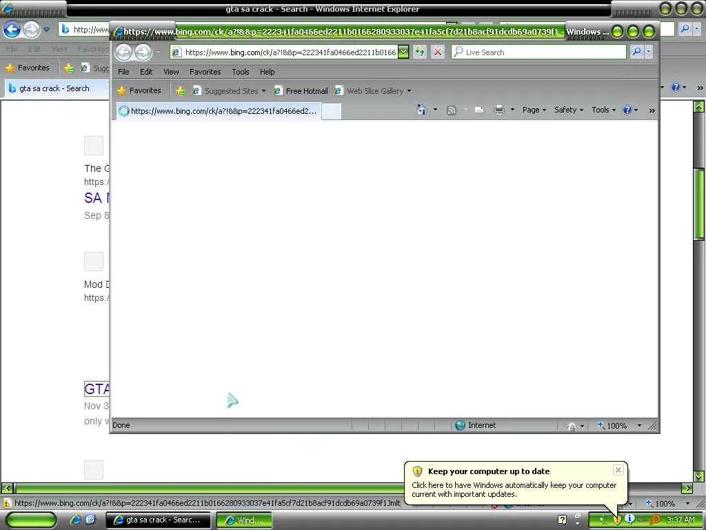Click the background window search magnifier button
This screenshot has height=530, width=706.
[x=685, y=29]
